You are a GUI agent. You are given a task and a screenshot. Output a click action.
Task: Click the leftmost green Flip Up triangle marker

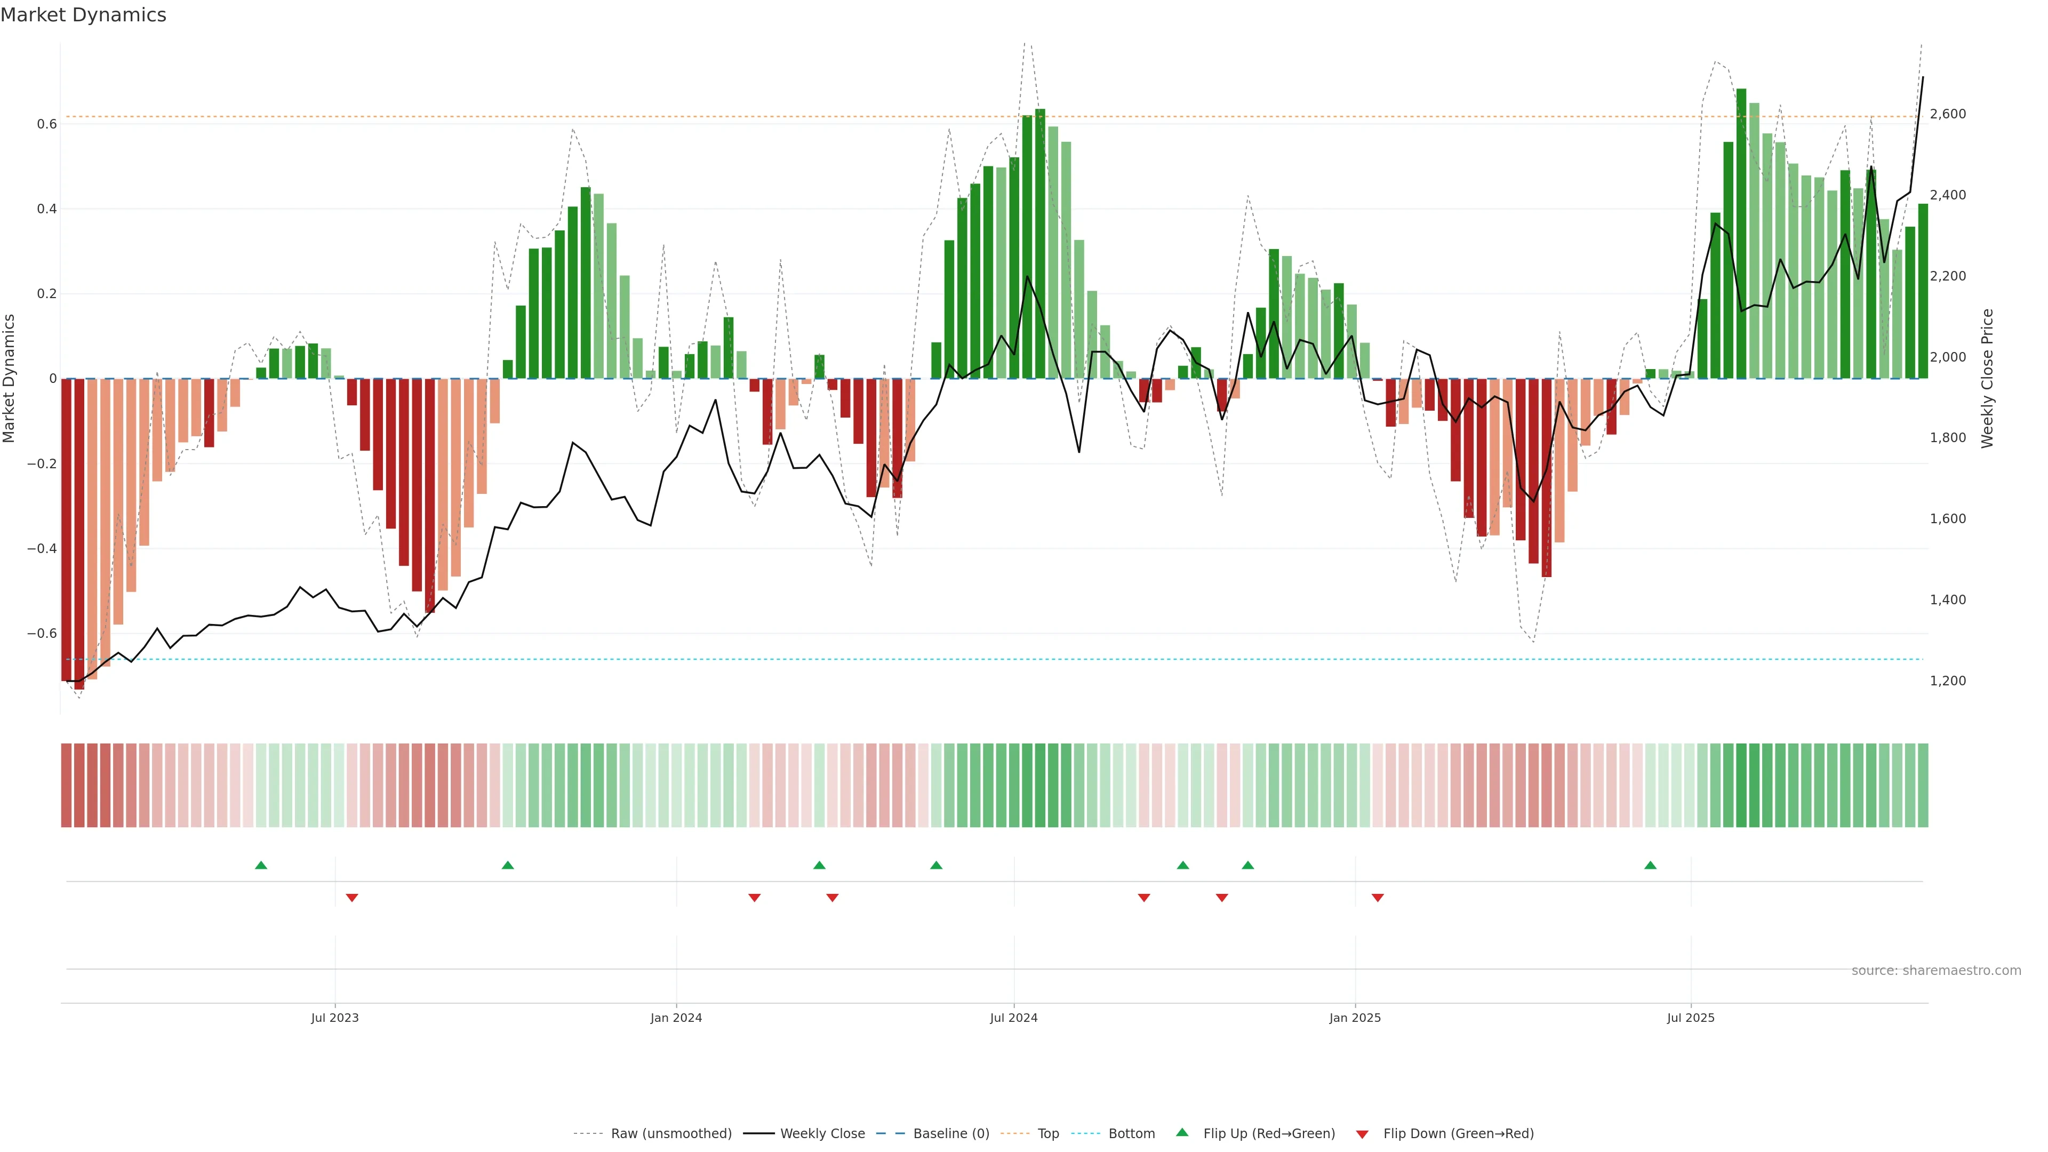click(x=261, y=865)
